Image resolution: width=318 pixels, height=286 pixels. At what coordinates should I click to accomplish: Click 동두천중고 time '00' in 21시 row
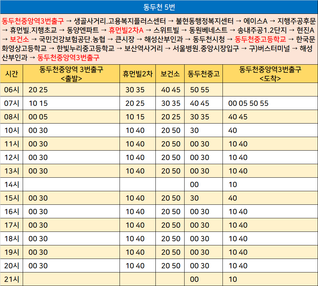pos(194,280)
